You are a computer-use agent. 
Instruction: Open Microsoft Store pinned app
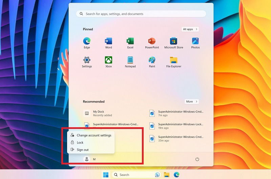coord(173,43)
